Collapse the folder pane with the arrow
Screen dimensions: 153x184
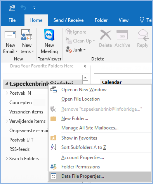(x=85, y=66)
